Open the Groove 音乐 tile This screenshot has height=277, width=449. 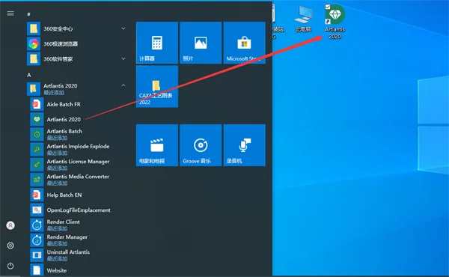point(201,145)
